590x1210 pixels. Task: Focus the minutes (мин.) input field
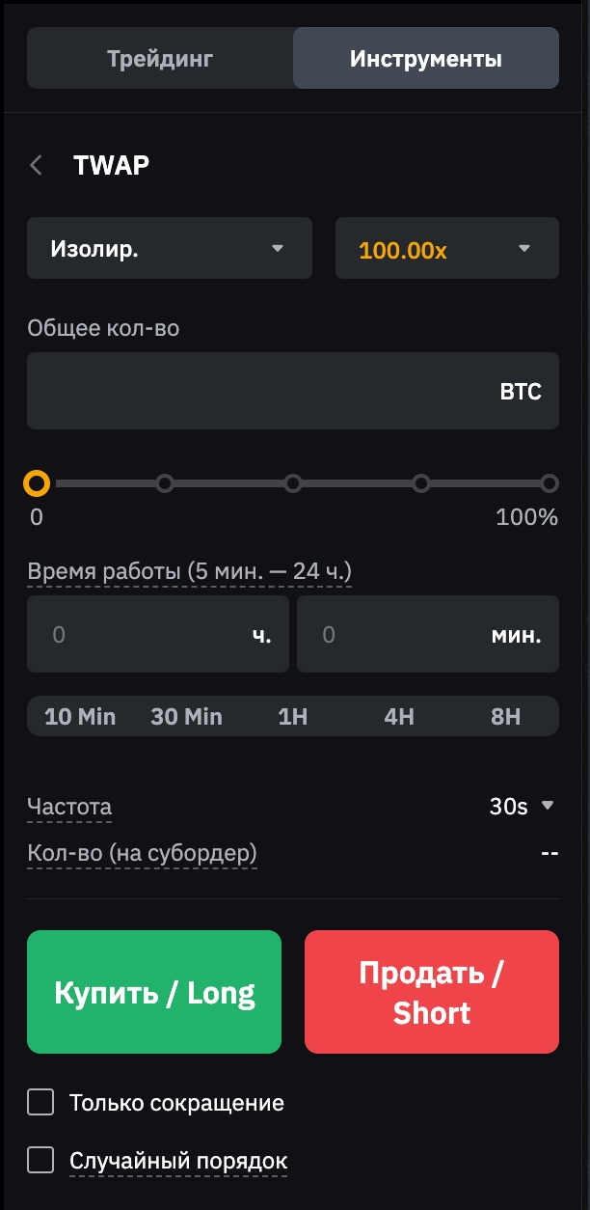pyautogui.click(x=405, y=634)
